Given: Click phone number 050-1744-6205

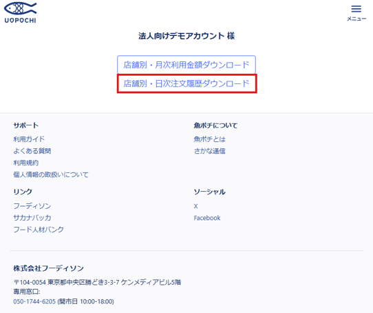Looking at the screenshot, I should [34, 301].
